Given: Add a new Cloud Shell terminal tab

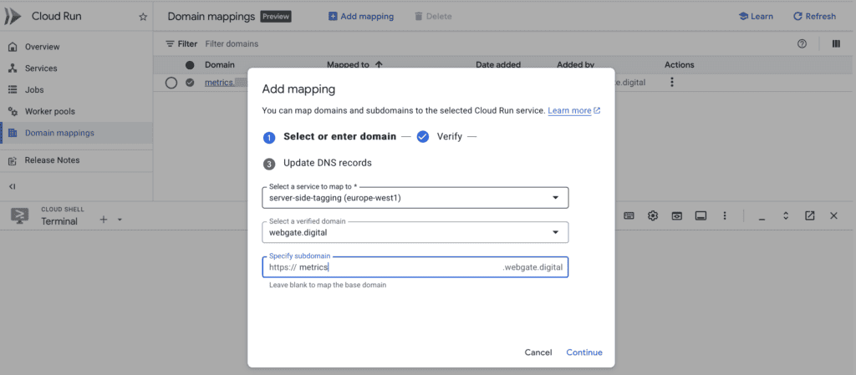Looking at the screenshot, I should pos(104,220).
